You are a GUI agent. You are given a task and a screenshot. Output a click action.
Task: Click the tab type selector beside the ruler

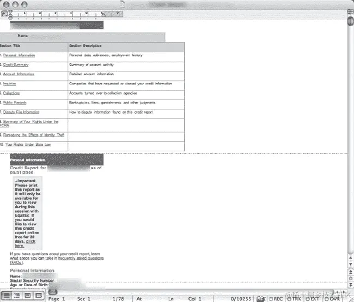tap(4, 14)
